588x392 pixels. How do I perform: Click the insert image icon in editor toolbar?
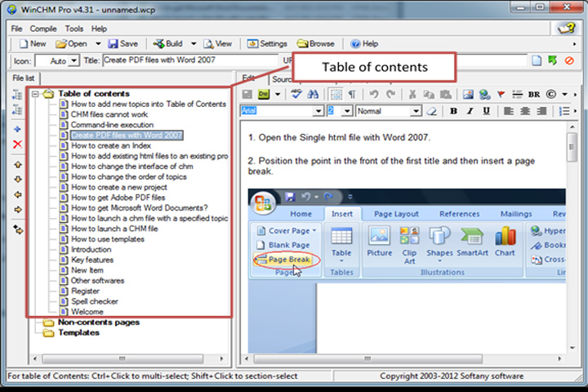pos(468,95)
